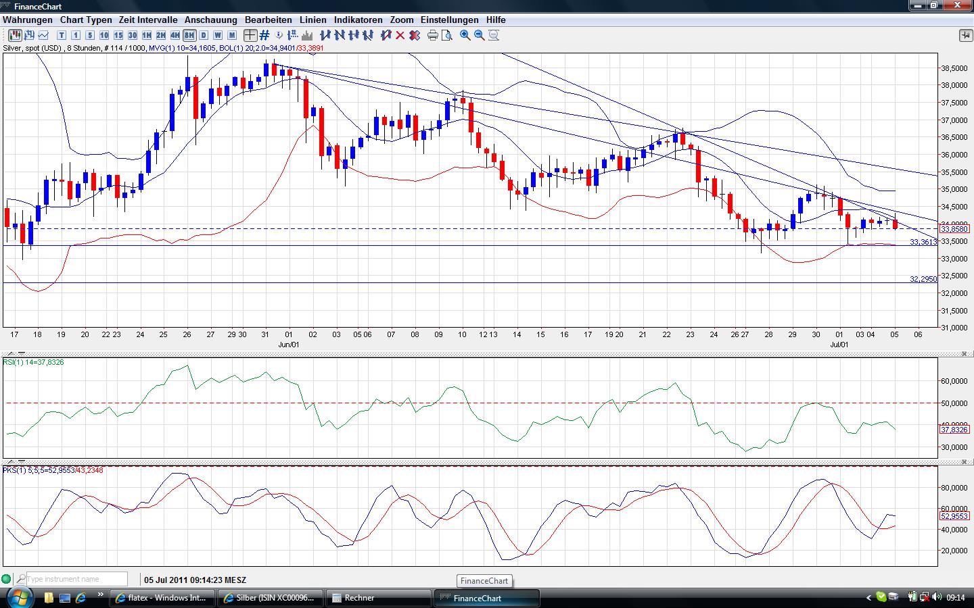The height and width of the screenshot is (608, 974).
Task: Zoom out with magnifier minus icon
Action: pyautogui.click(x=480, y=35)
